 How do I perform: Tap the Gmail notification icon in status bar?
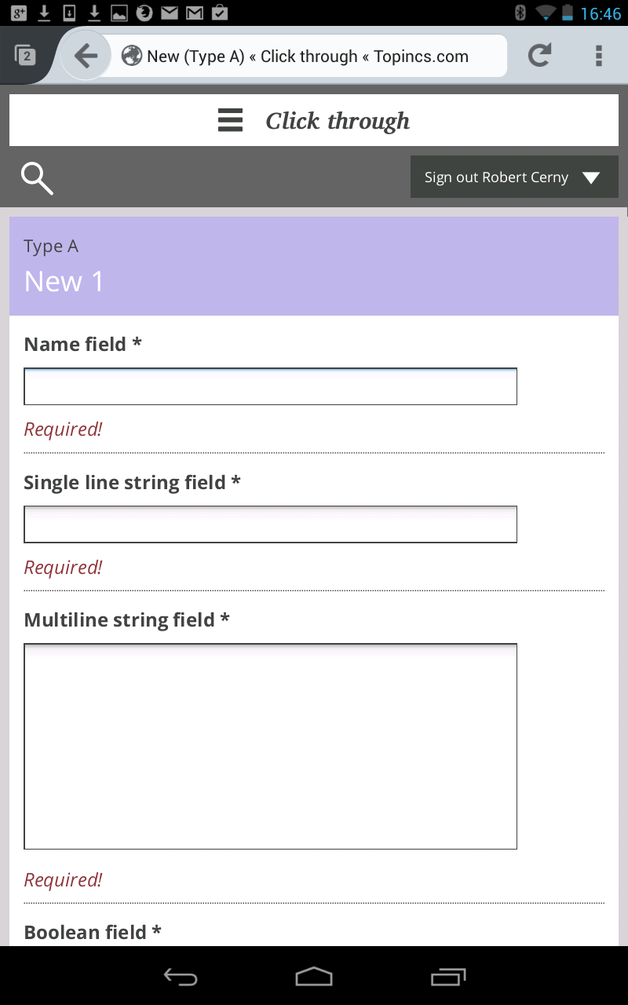(194, 12)
